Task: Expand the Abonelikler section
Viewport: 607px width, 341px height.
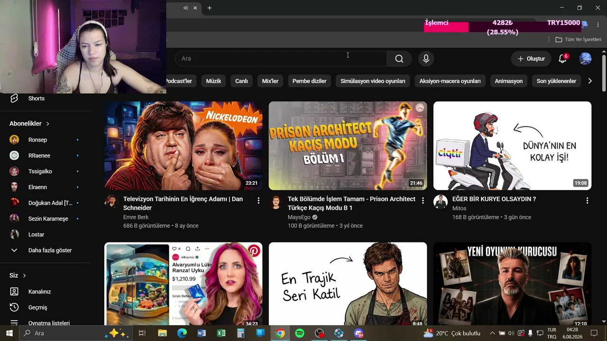Action: tap(29, 124)
